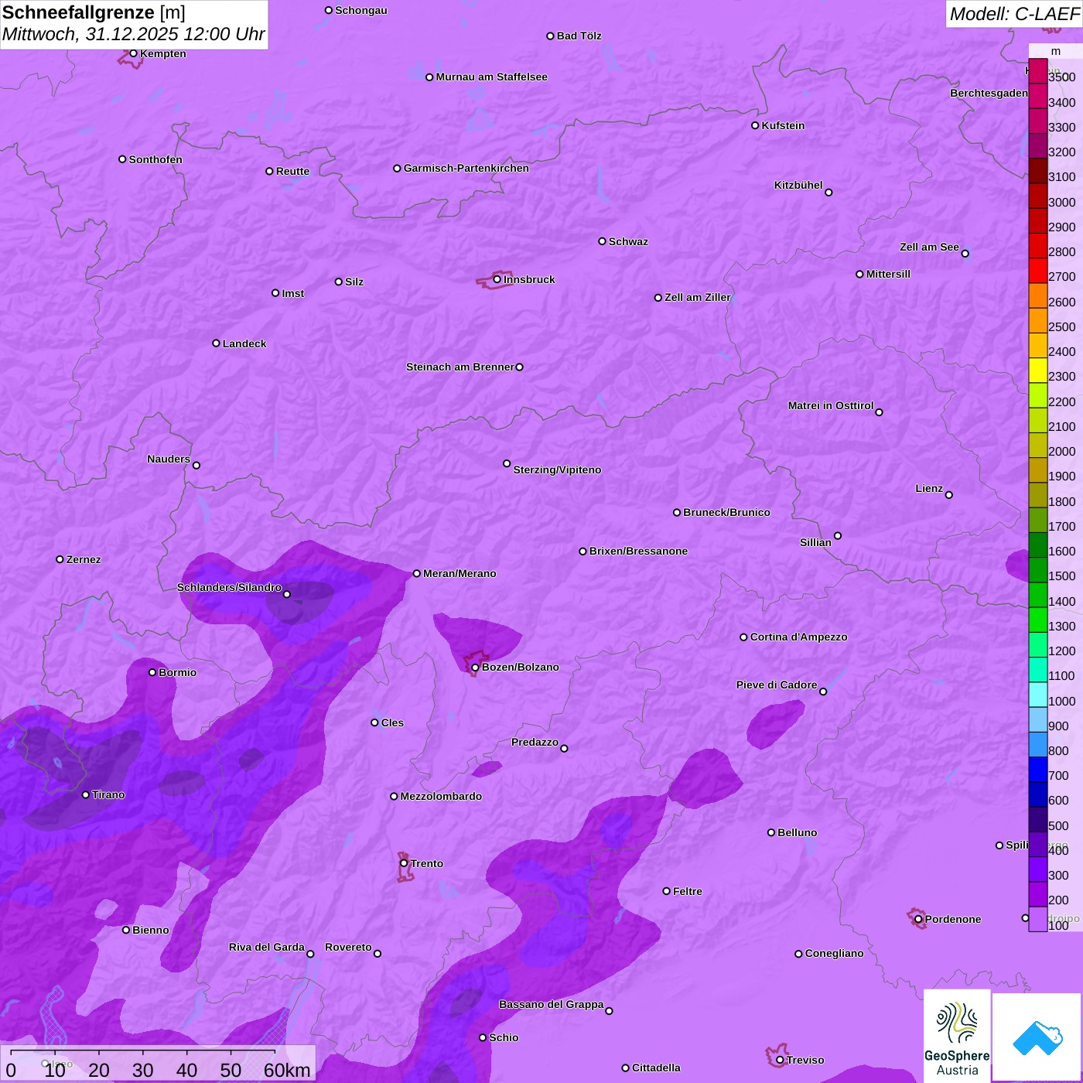The height and width of the screenshot is (1083, 1083).
Task: Click the 'Bad Tölz' label
Action: pyautogui.click(x=579, y=36)
